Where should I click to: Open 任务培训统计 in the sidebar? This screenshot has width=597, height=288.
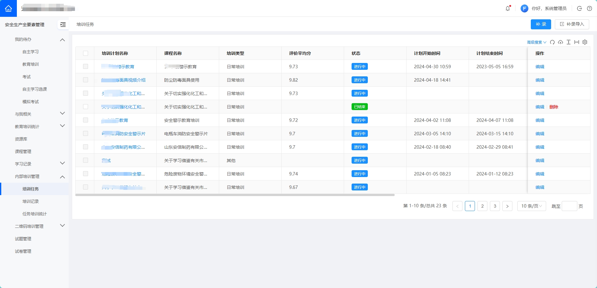(34, 214)
